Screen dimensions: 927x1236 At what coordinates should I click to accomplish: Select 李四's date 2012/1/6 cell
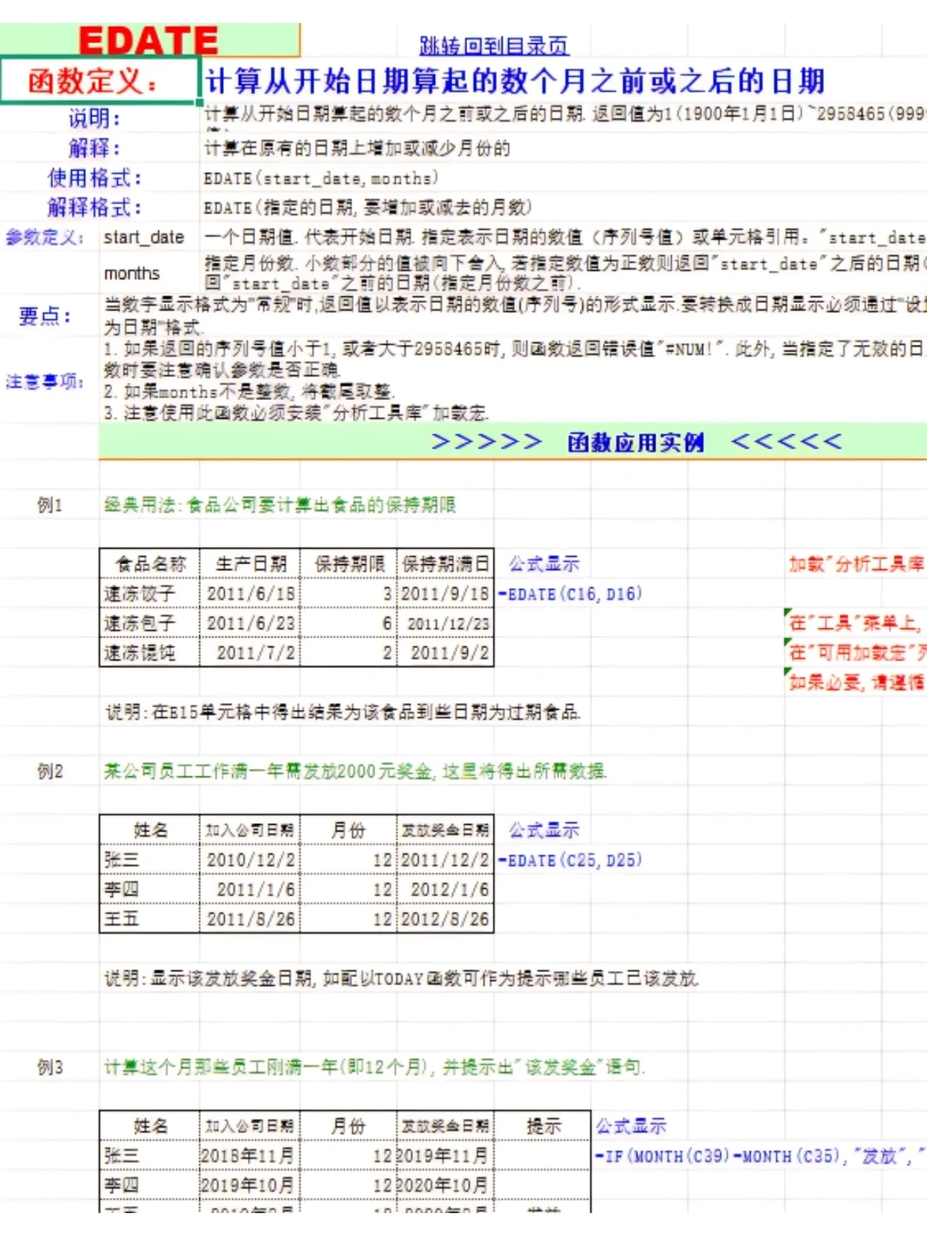[x=445, y=889]
